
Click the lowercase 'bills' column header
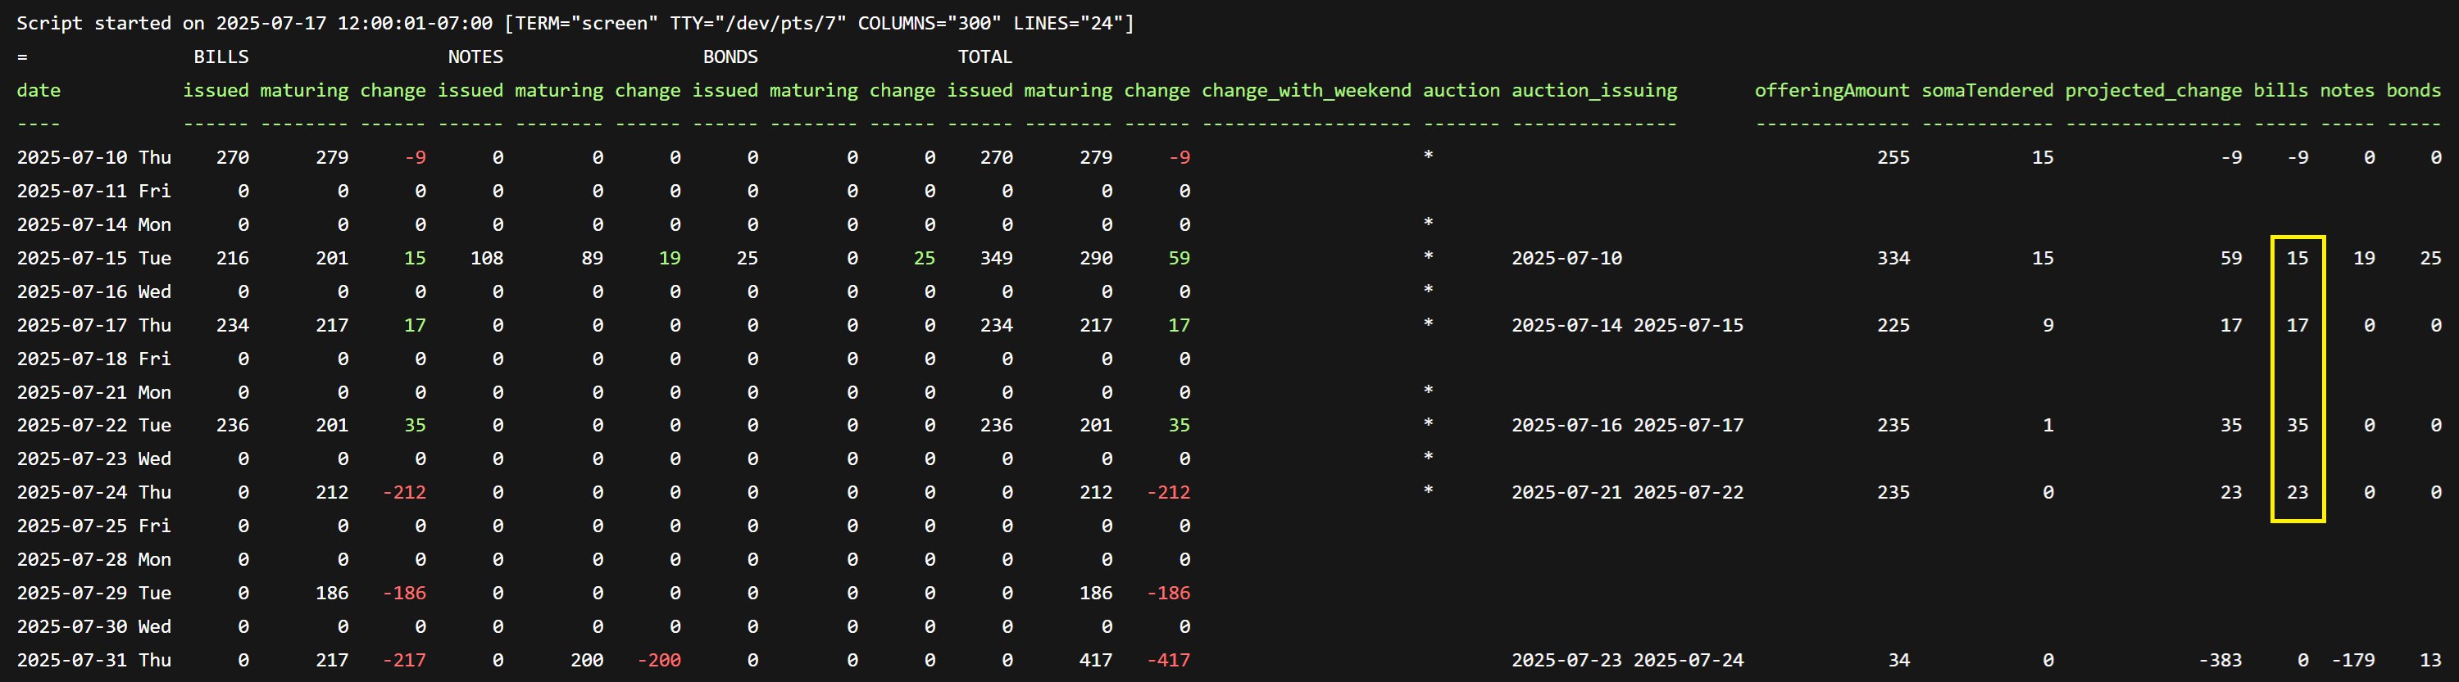[2280, 91]
